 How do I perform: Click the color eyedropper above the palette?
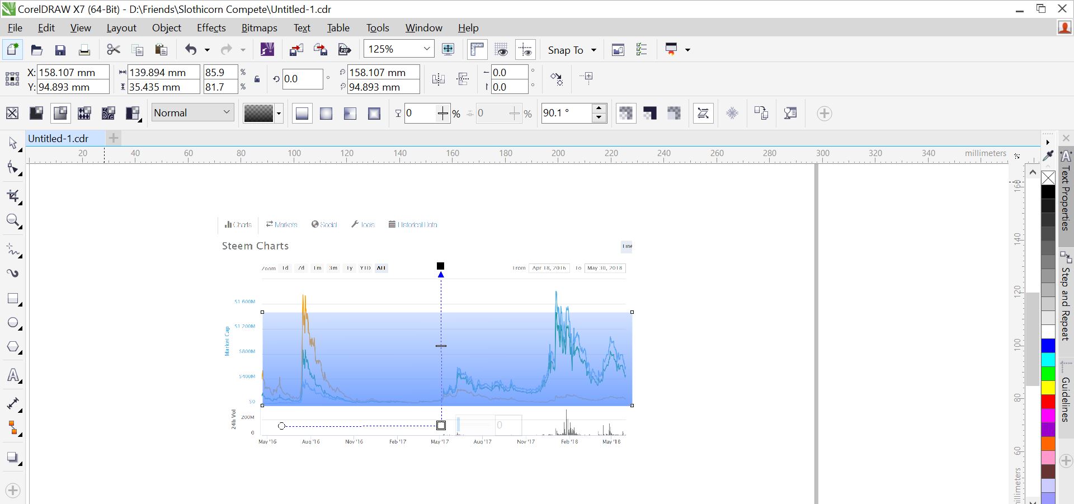(1048, 156)
